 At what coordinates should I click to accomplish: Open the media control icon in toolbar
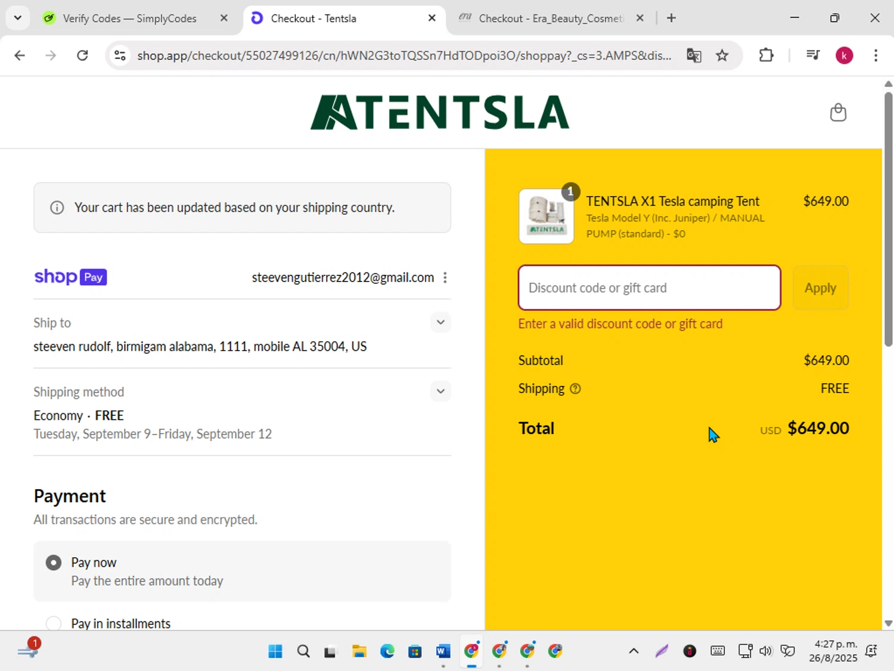pyautogui.click(x=813, y=55)
